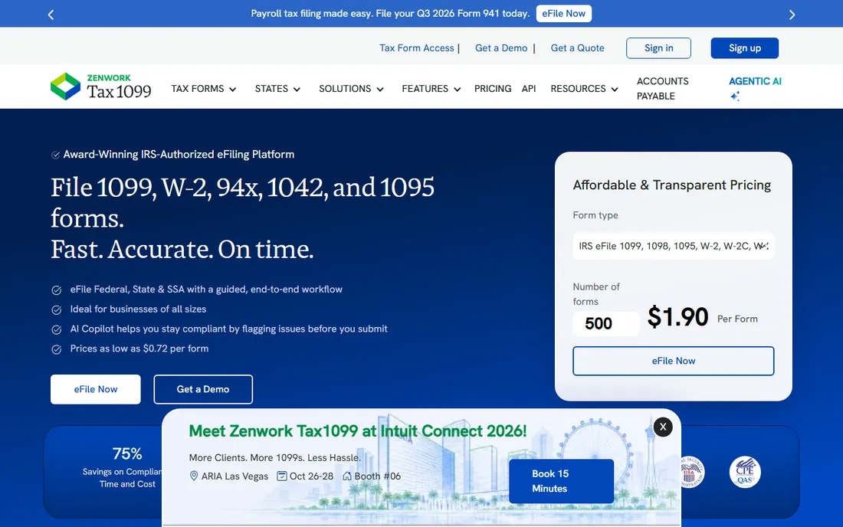Expand the Features menu
Viewport: 843px width, 527px height.
[431, 89]
